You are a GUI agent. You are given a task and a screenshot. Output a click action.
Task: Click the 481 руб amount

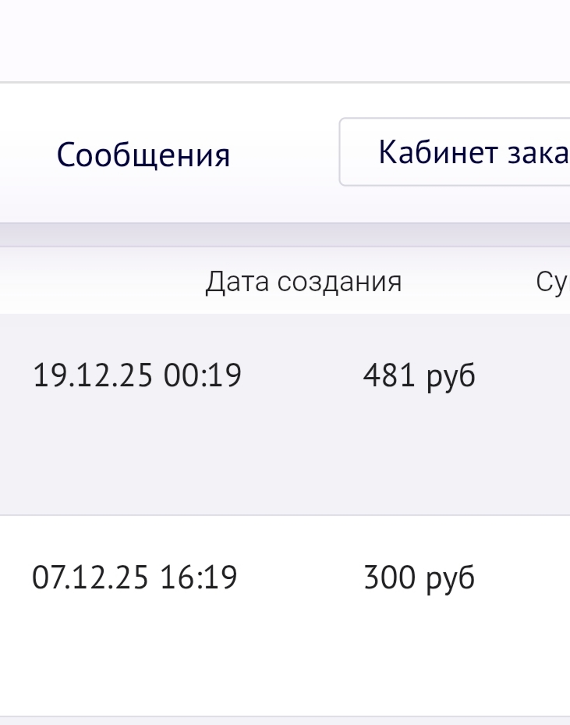tap(420, 376)
